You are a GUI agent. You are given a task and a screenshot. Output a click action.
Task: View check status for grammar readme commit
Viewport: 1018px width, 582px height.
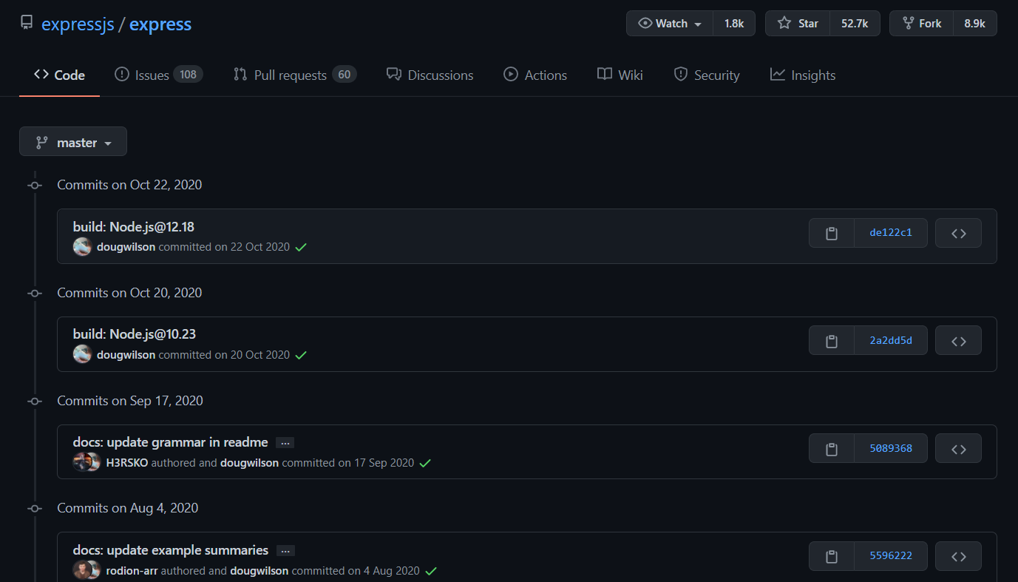click(x=425, y=464)
